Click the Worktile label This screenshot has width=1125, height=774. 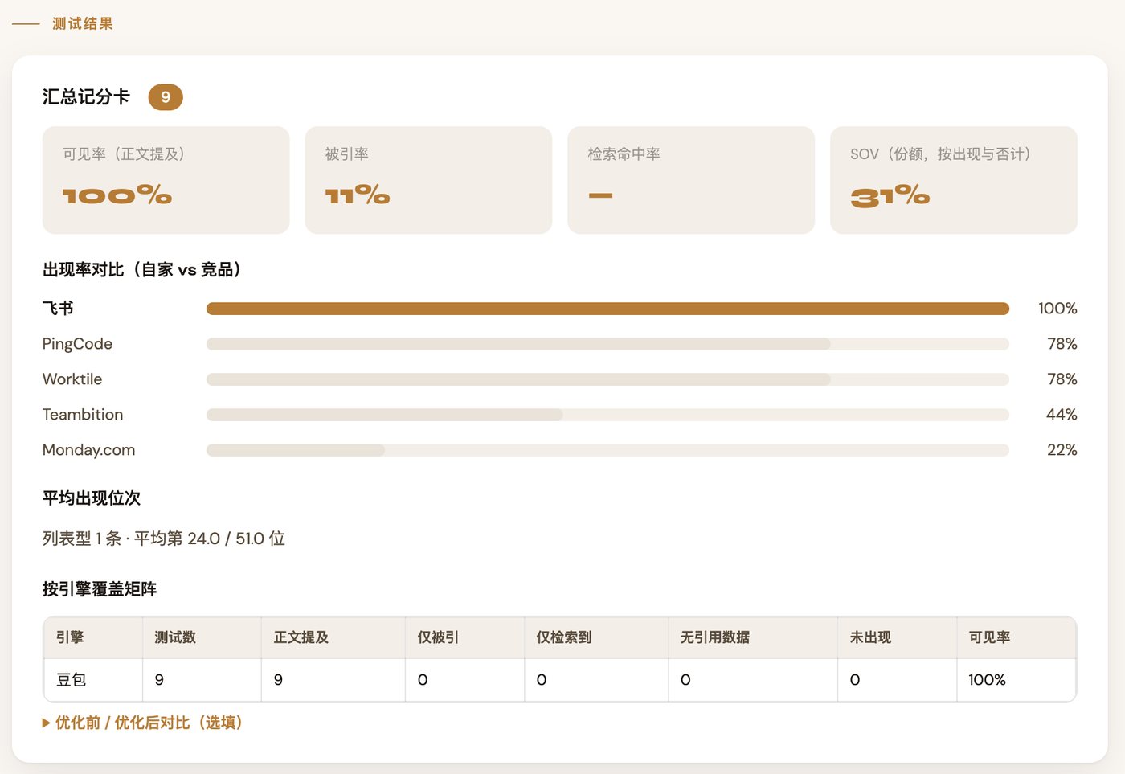click(x=72, y=379)
